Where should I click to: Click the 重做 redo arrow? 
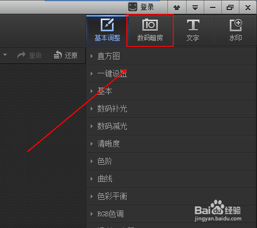21,55
